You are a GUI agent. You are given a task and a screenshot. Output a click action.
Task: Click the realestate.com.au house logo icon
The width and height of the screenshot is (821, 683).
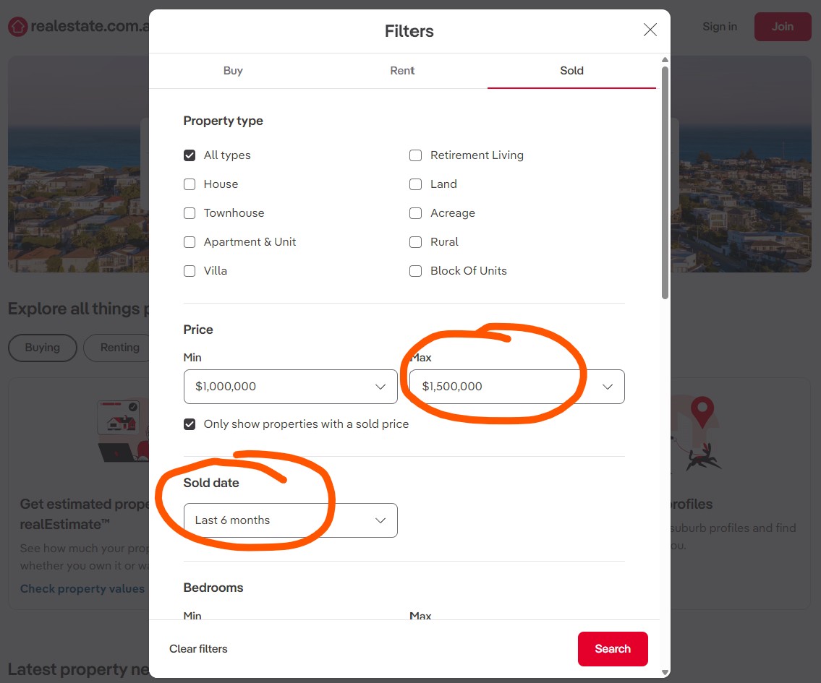[17, 27]
